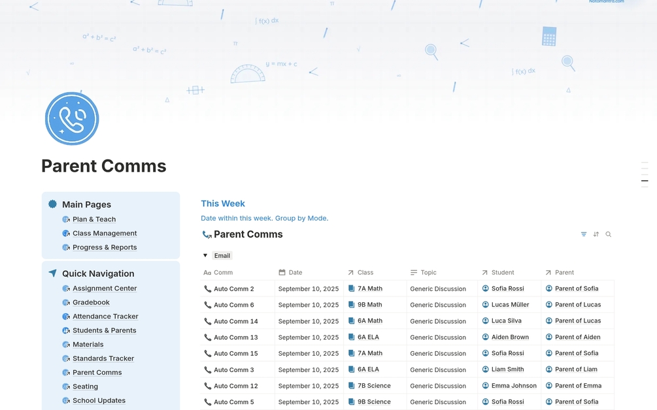
Task: Open the Aiden Brown student relation
Action: click(510, 337)
